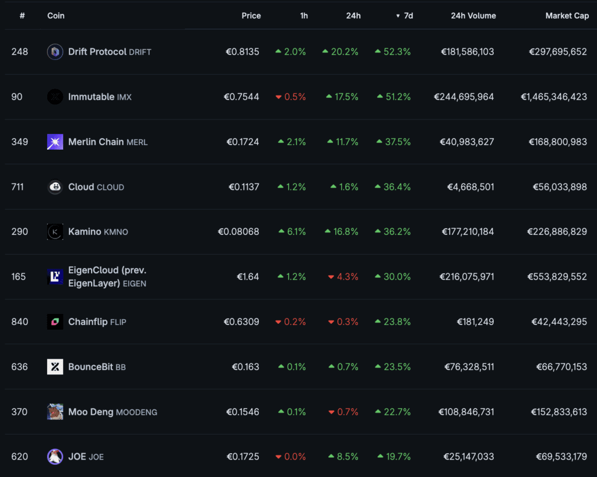The image size is (597, 477).
Task: Click Immutable price €0.7544
Action: click(241, 97)
